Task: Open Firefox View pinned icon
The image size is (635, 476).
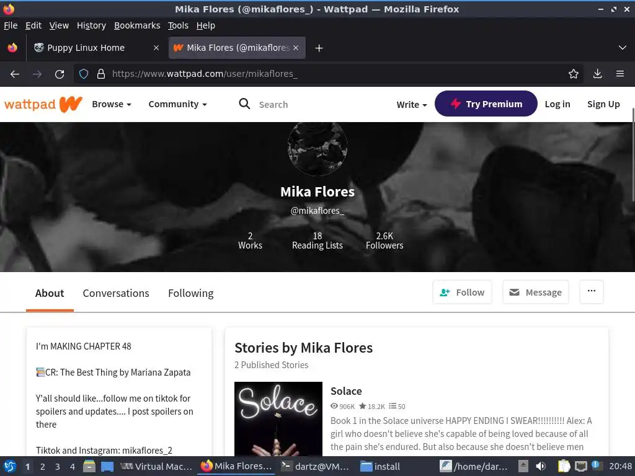Action: pyautogui.click(x=12, y=48)
